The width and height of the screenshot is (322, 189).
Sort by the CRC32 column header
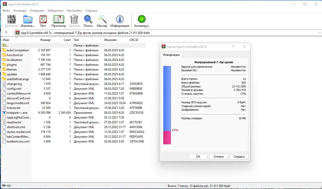(136, 40)
